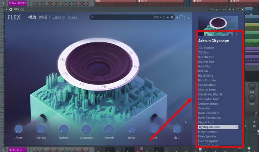Image resolution: width=259 pixels, height=152 pixels.
Task: Expand pack arrow beside the artwork thumbnail
Action: pos(236,34)
